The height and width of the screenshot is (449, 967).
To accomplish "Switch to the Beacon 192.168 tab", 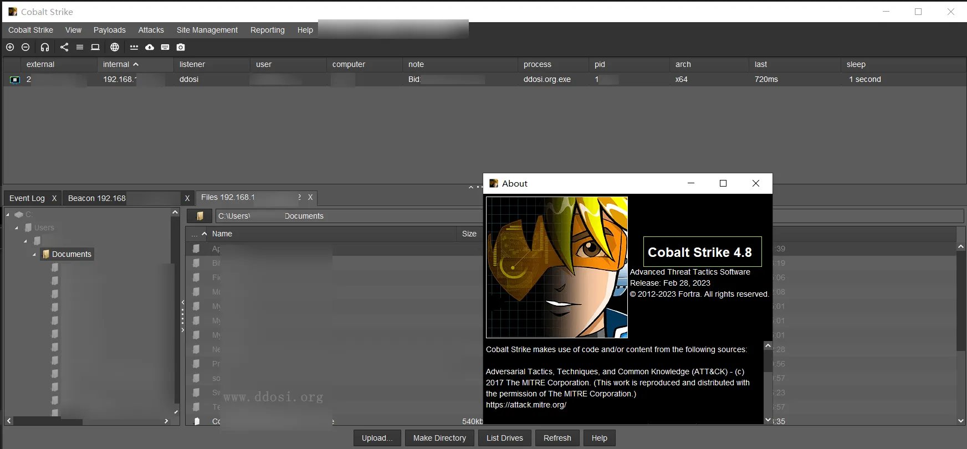I will 97,198.
